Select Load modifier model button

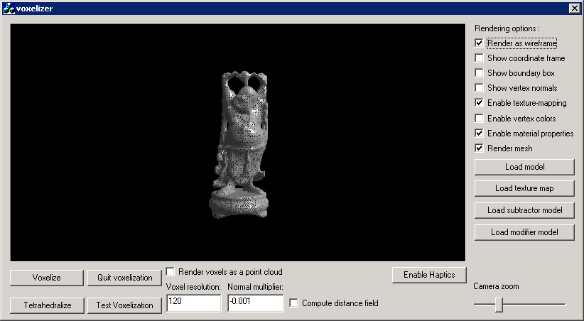coord(524,232)
